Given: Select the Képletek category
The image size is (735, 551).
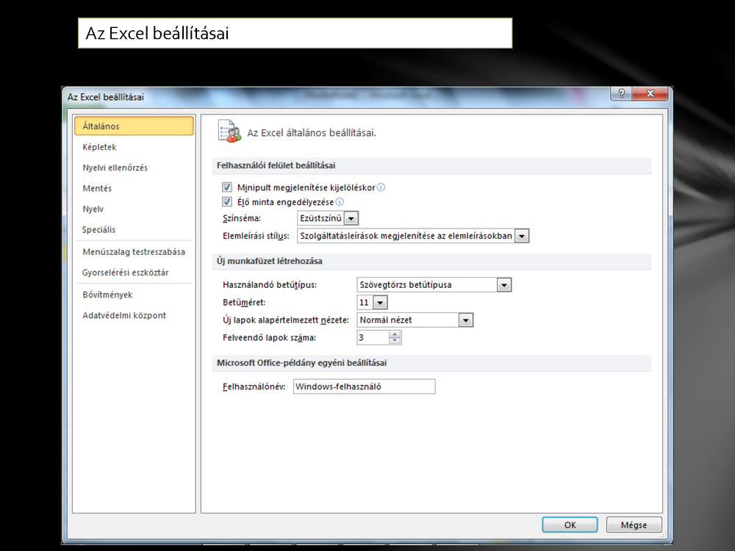Looking at the screenshot, I should click(134, 147).
